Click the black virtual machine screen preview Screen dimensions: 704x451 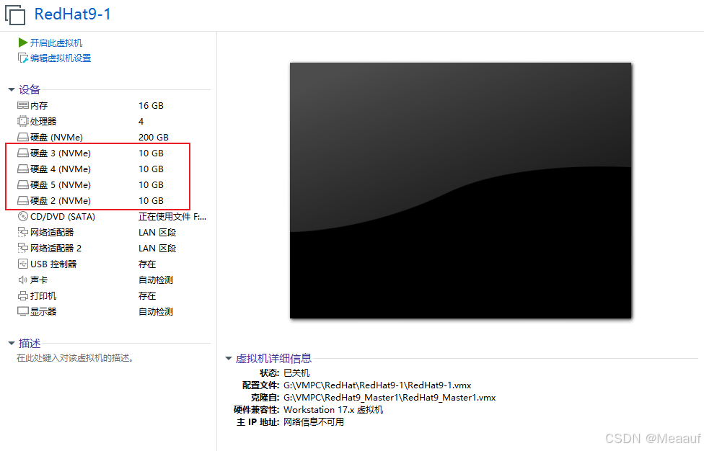point(461,190)
